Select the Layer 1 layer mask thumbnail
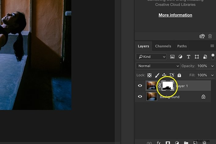Screen dimensions: 216x144 click(x=168, y=86)
